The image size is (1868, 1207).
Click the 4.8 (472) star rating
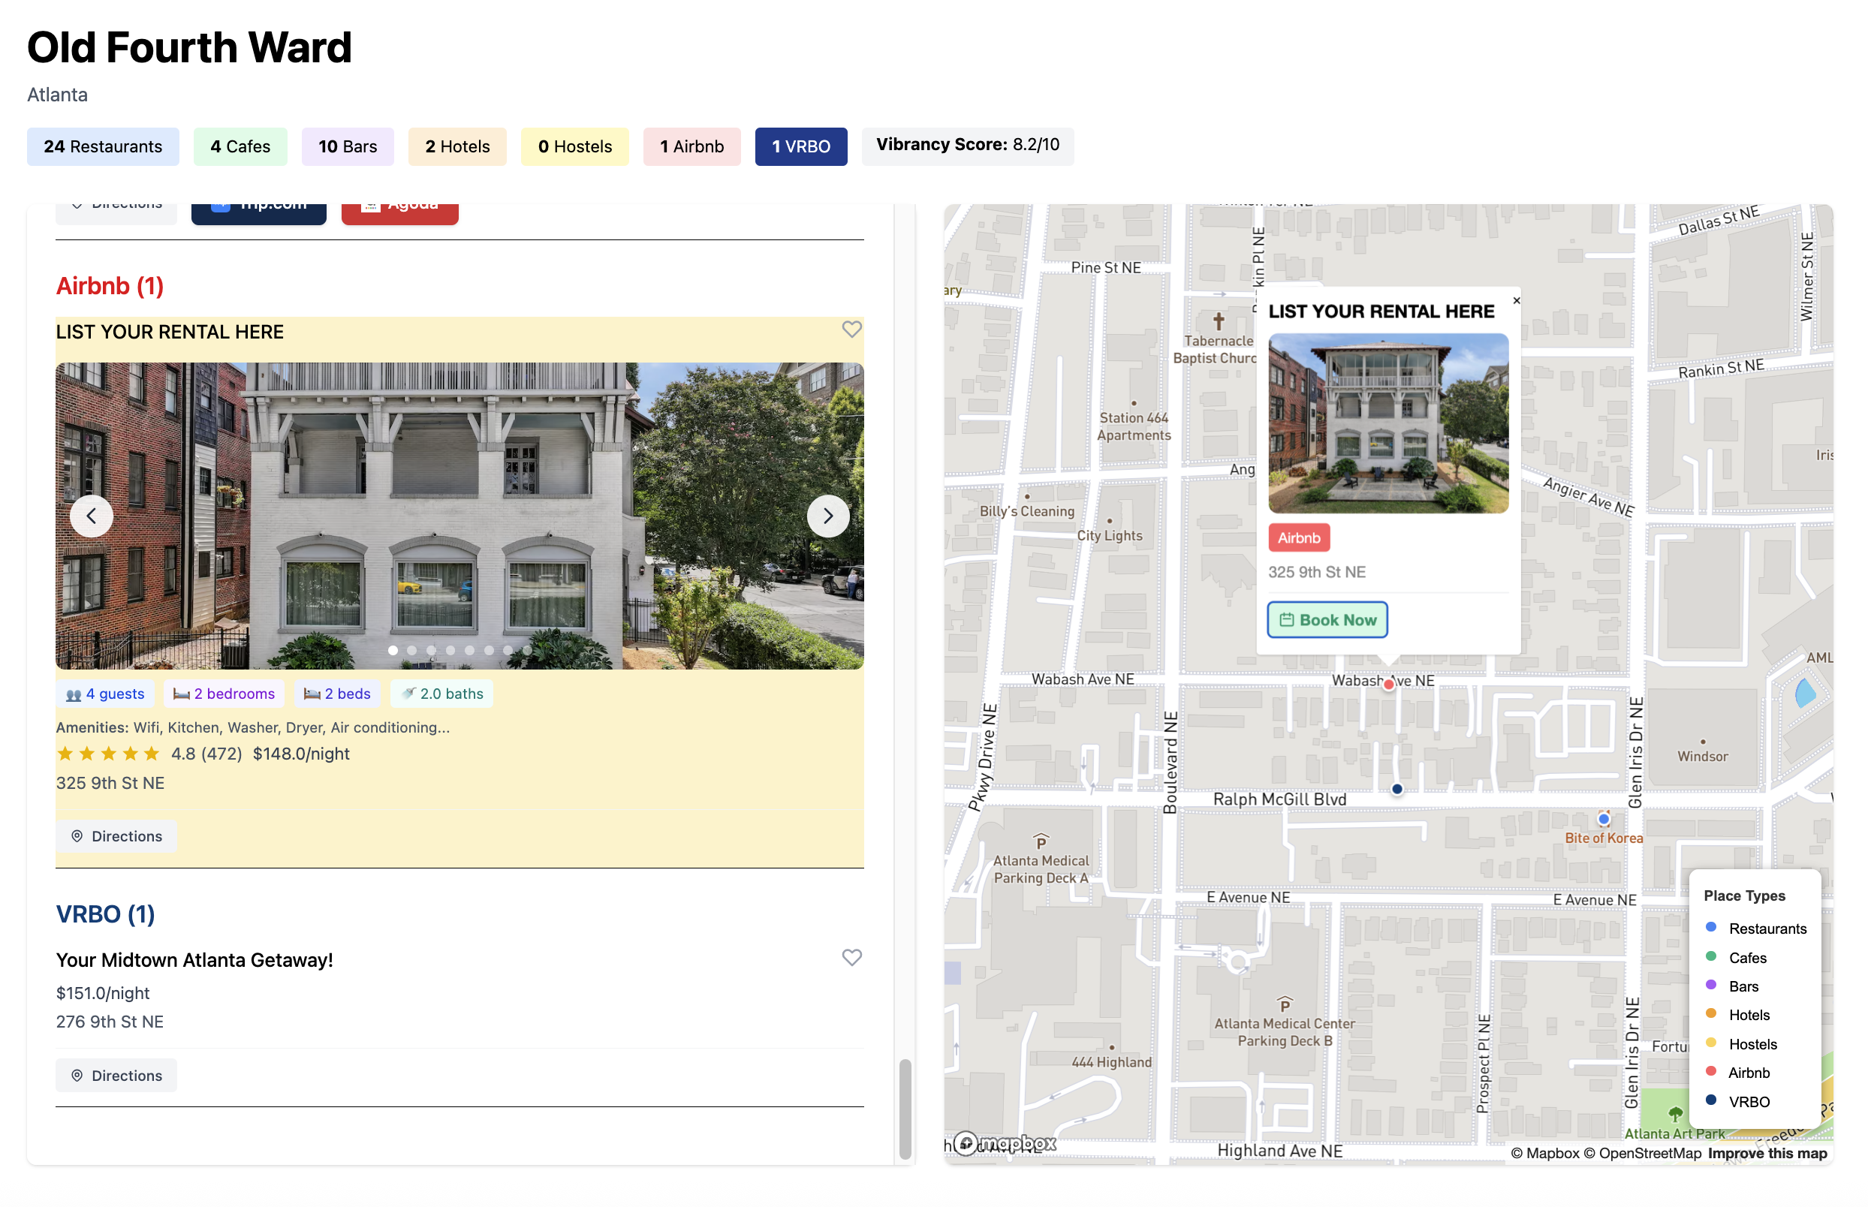149,754
